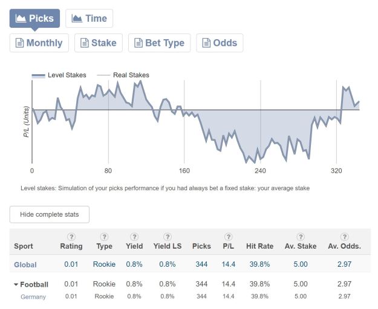Viewport: 378px width, 309px height.
Task: Open the Stake stats tab
Action: coord(97,43)
